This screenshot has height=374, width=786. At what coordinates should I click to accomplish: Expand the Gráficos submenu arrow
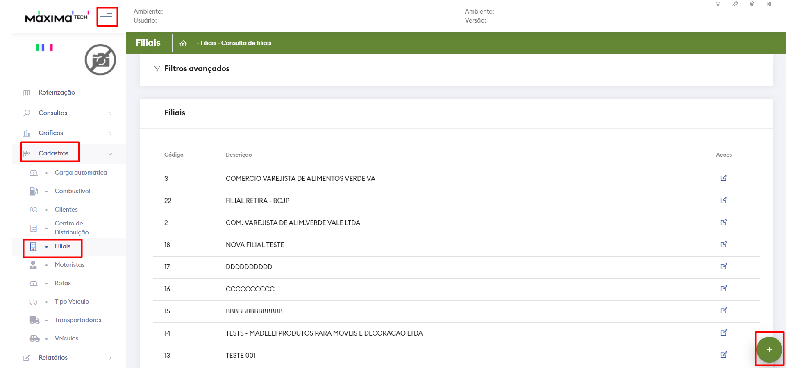pos(110,133)
